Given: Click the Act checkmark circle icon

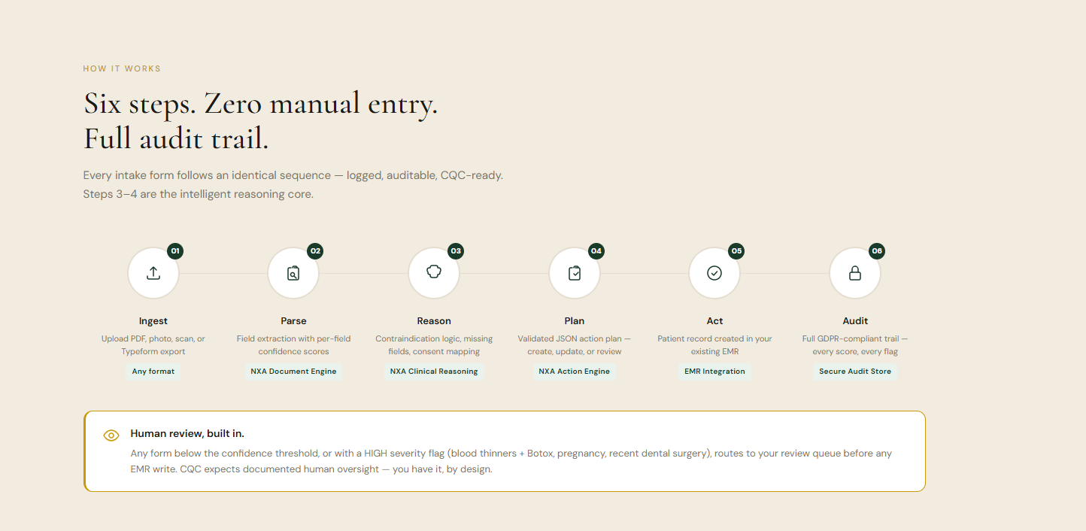Looking at the screenshot, I should pos(714,273).
